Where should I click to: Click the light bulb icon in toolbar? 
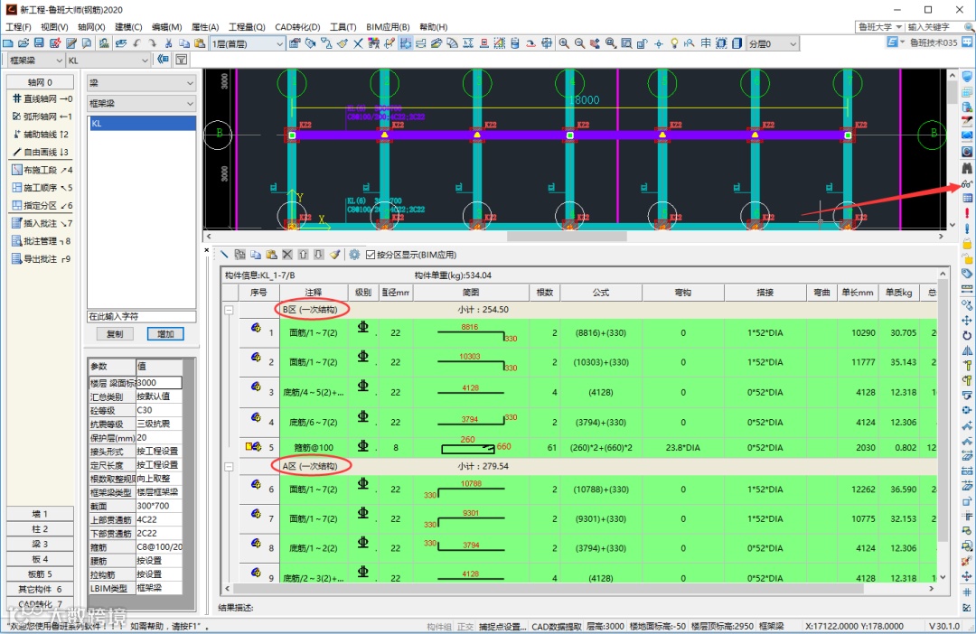674,43
